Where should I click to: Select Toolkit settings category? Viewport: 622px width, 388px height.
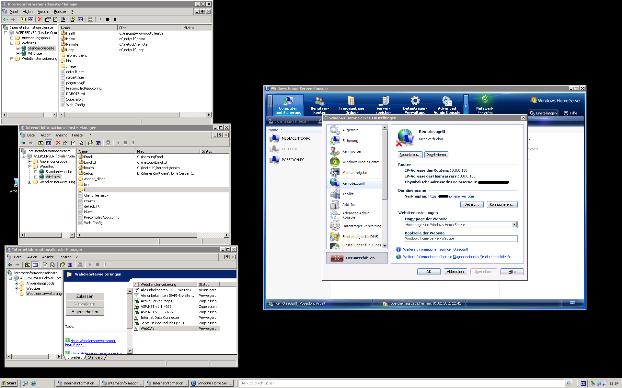point(348,194)
